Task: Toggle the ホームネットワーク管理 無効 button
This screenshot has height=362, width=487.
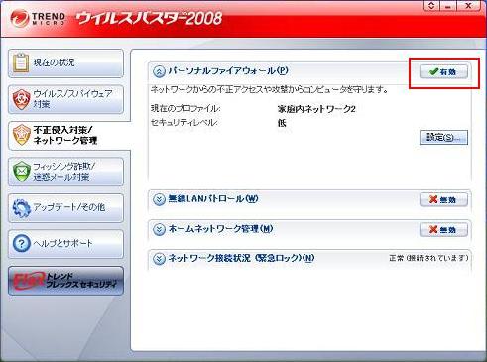Action: (x=443, y=229)
